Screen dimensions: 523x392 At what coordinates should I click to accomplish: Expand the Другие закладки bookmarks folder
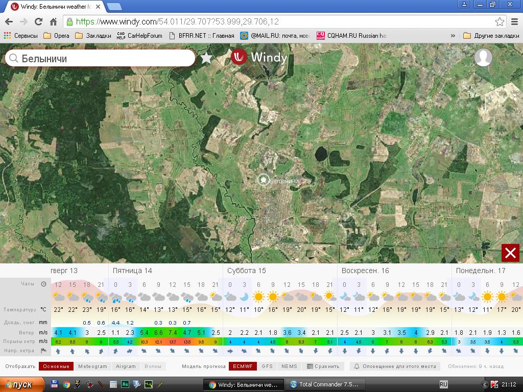(x=490, y=36)
